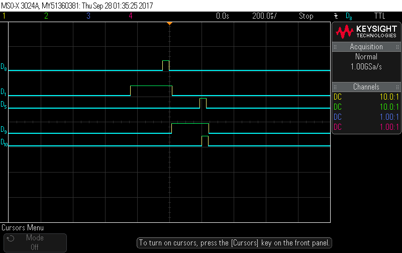Image resolution: width=402 pixels, height=253 pixels.
Task: Click the Keysight Technologies logo
Action: pyautogui.click(x=366, y=32)
